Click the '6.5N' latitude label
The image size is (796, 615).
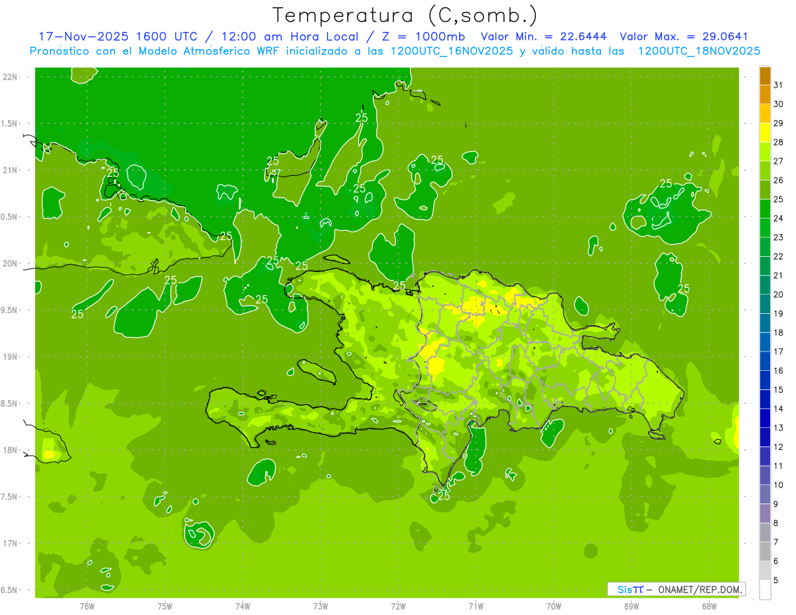click(x=10, y=590)
